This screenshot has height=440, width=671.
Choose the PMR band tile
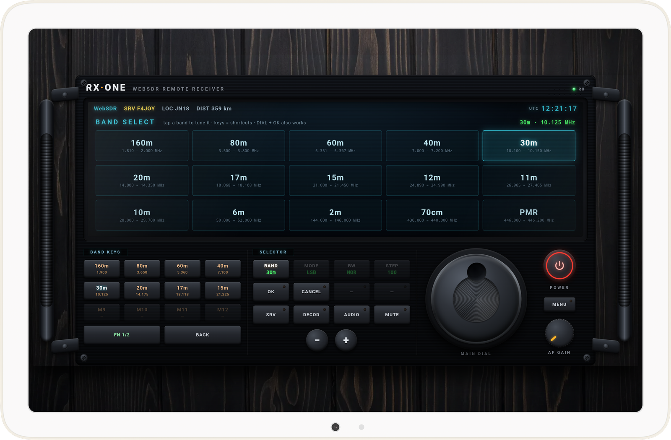529,215
